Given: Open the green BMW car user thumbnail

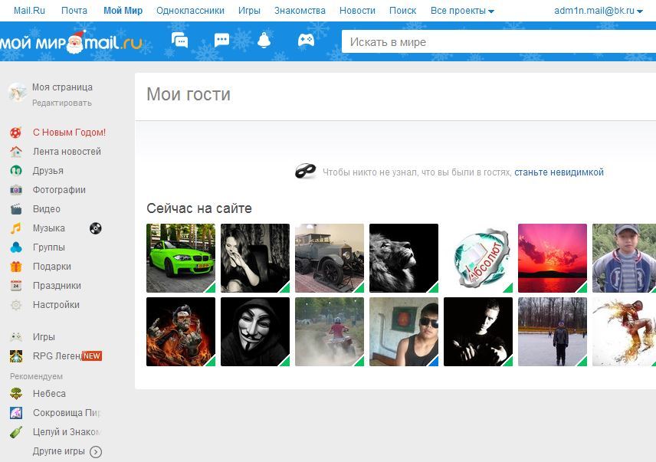Looking at the screenshot, I should coord(181,258).
